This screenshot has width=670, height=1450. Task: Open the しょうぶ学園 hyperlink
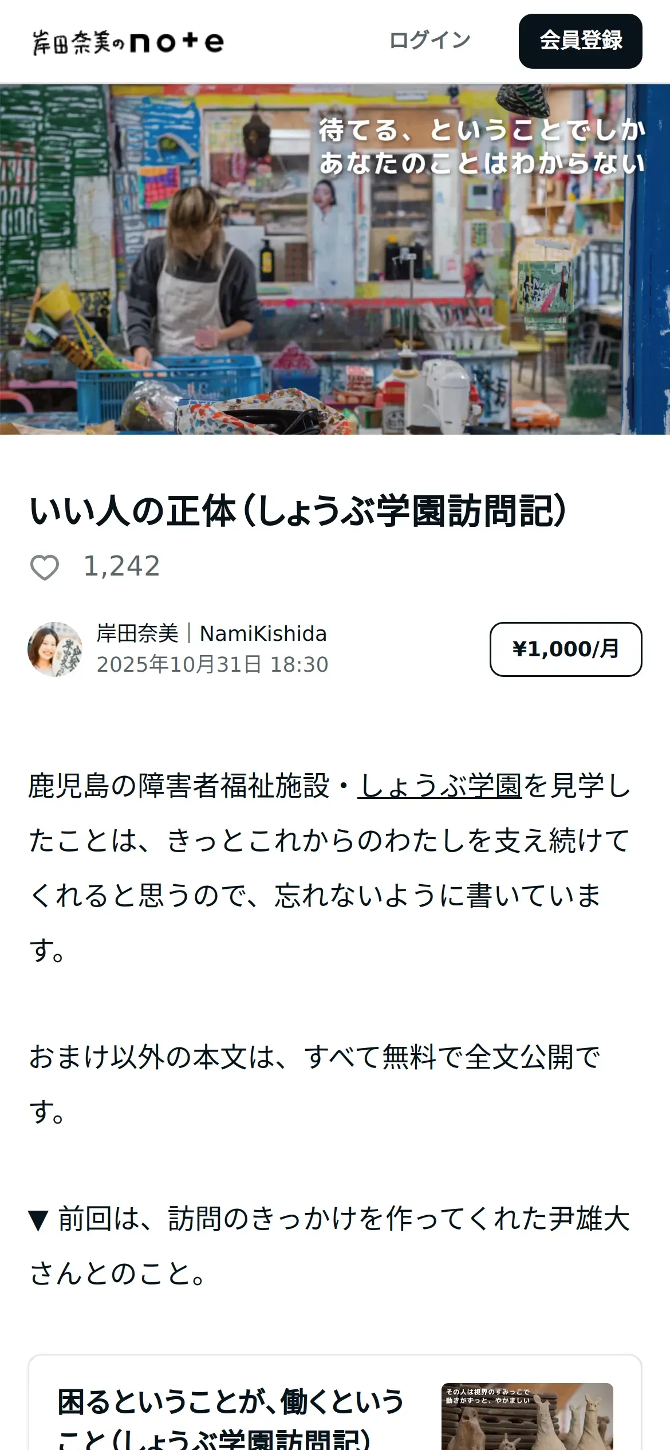[440, 786]
